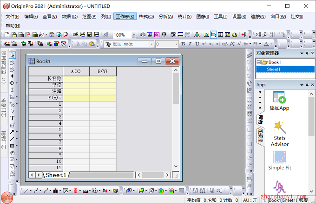The height and width of the screenshot is (204, 316).
Task: Click the Scatter plot icon
Action: coord(36,191)
